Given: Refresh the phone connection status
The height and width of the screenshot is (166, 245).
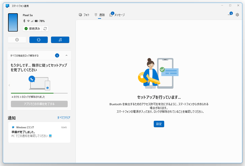Looking at the screenshot, I should (45, 29).
